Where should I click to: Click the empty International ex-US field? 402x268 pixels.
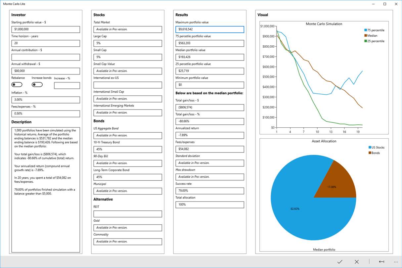(x=128, y=85)
